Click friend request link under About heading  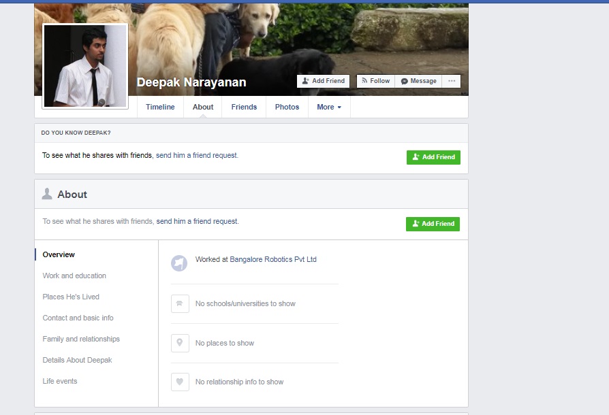tap(198, 222)
